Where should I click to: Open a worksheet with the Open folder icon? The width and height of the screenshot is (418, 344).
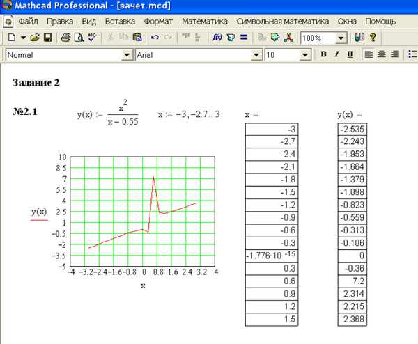(x=35, y=37)
